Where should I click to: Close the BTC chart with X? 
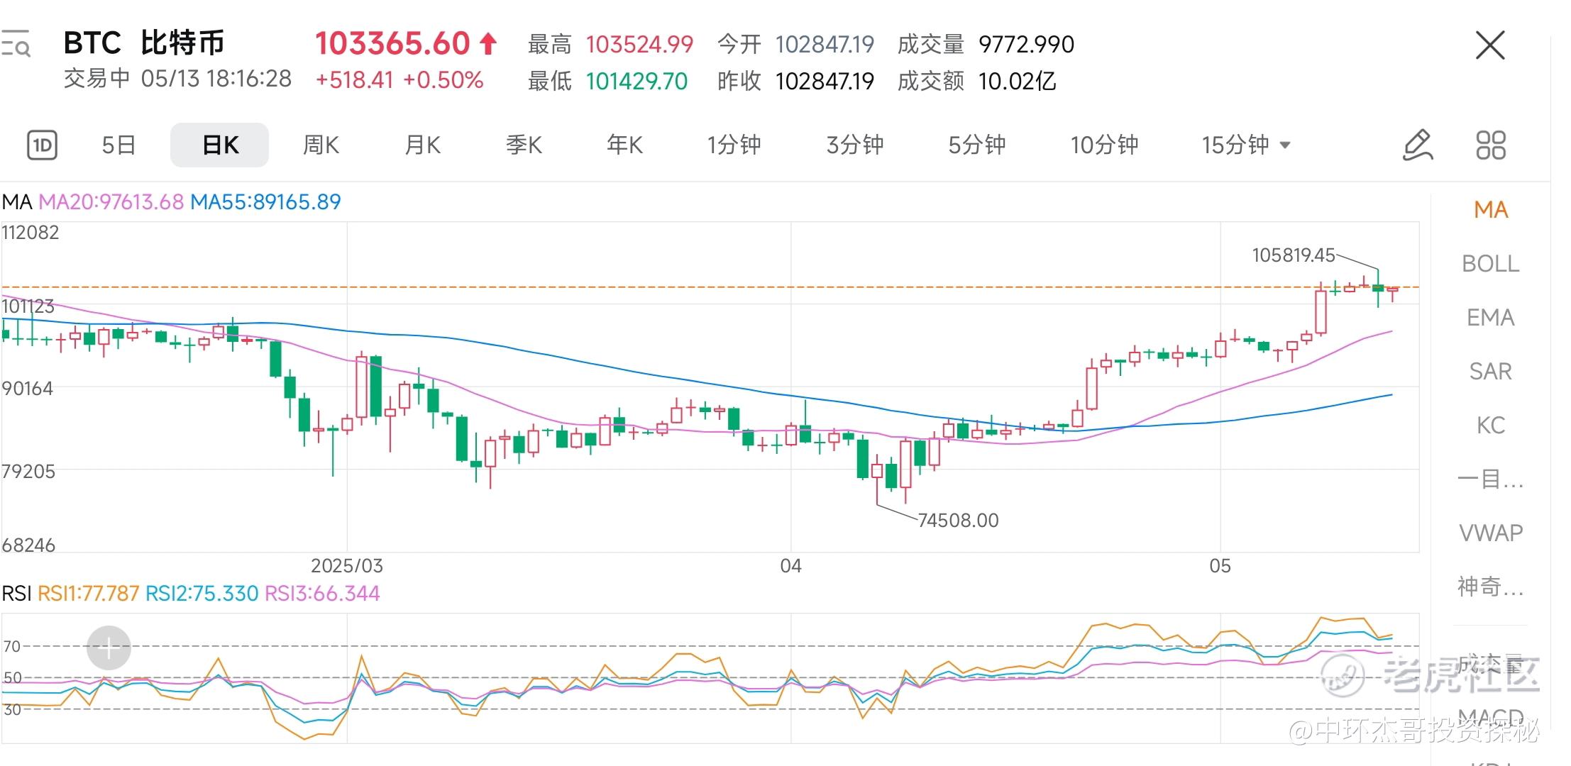click(x=1489, y=45)
